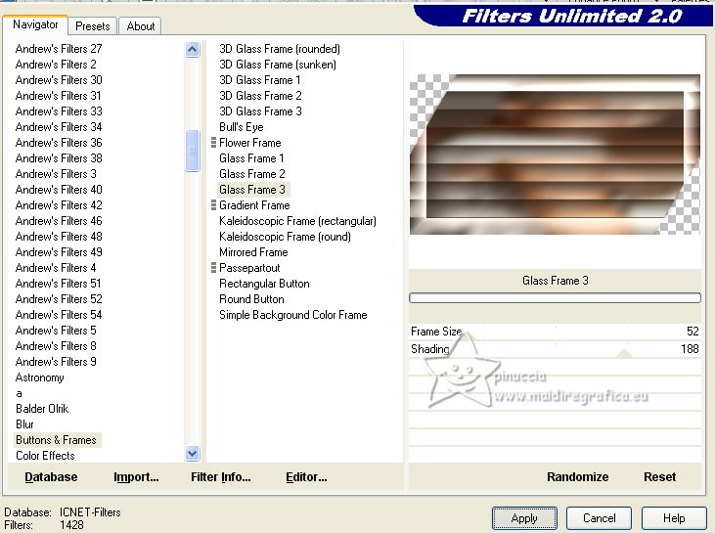
Task: Select Blur category
Action: pos(24,424)
